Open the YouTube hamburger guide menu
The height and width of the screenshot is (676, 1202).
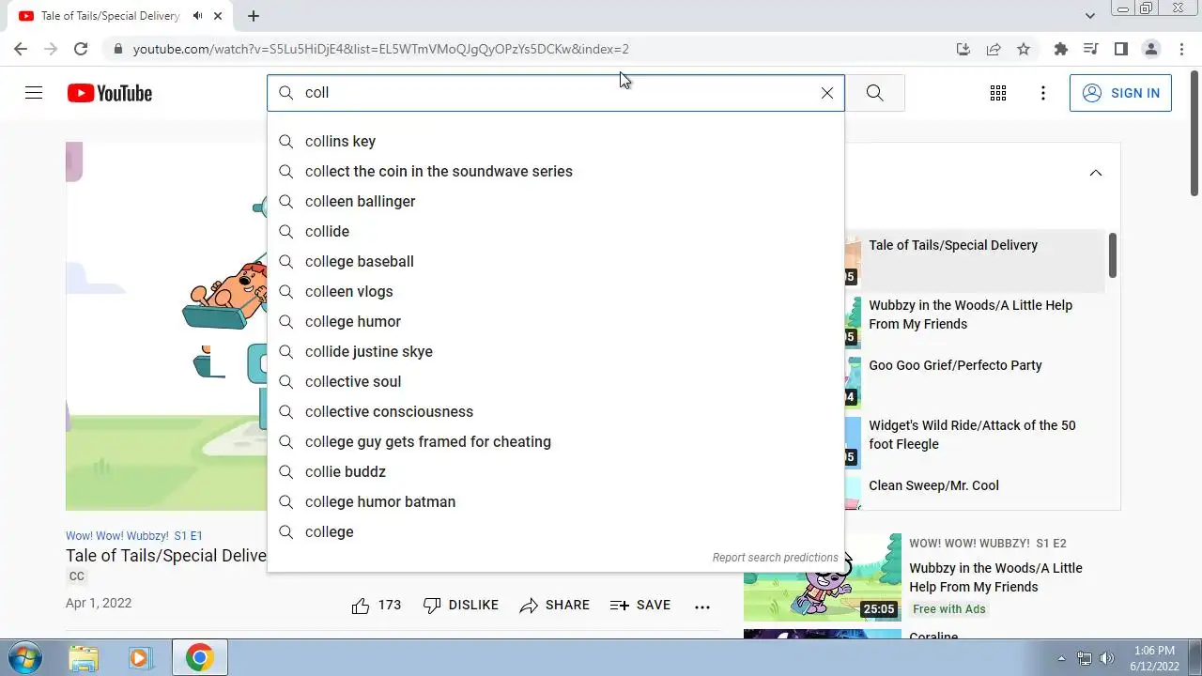point(34,93)
